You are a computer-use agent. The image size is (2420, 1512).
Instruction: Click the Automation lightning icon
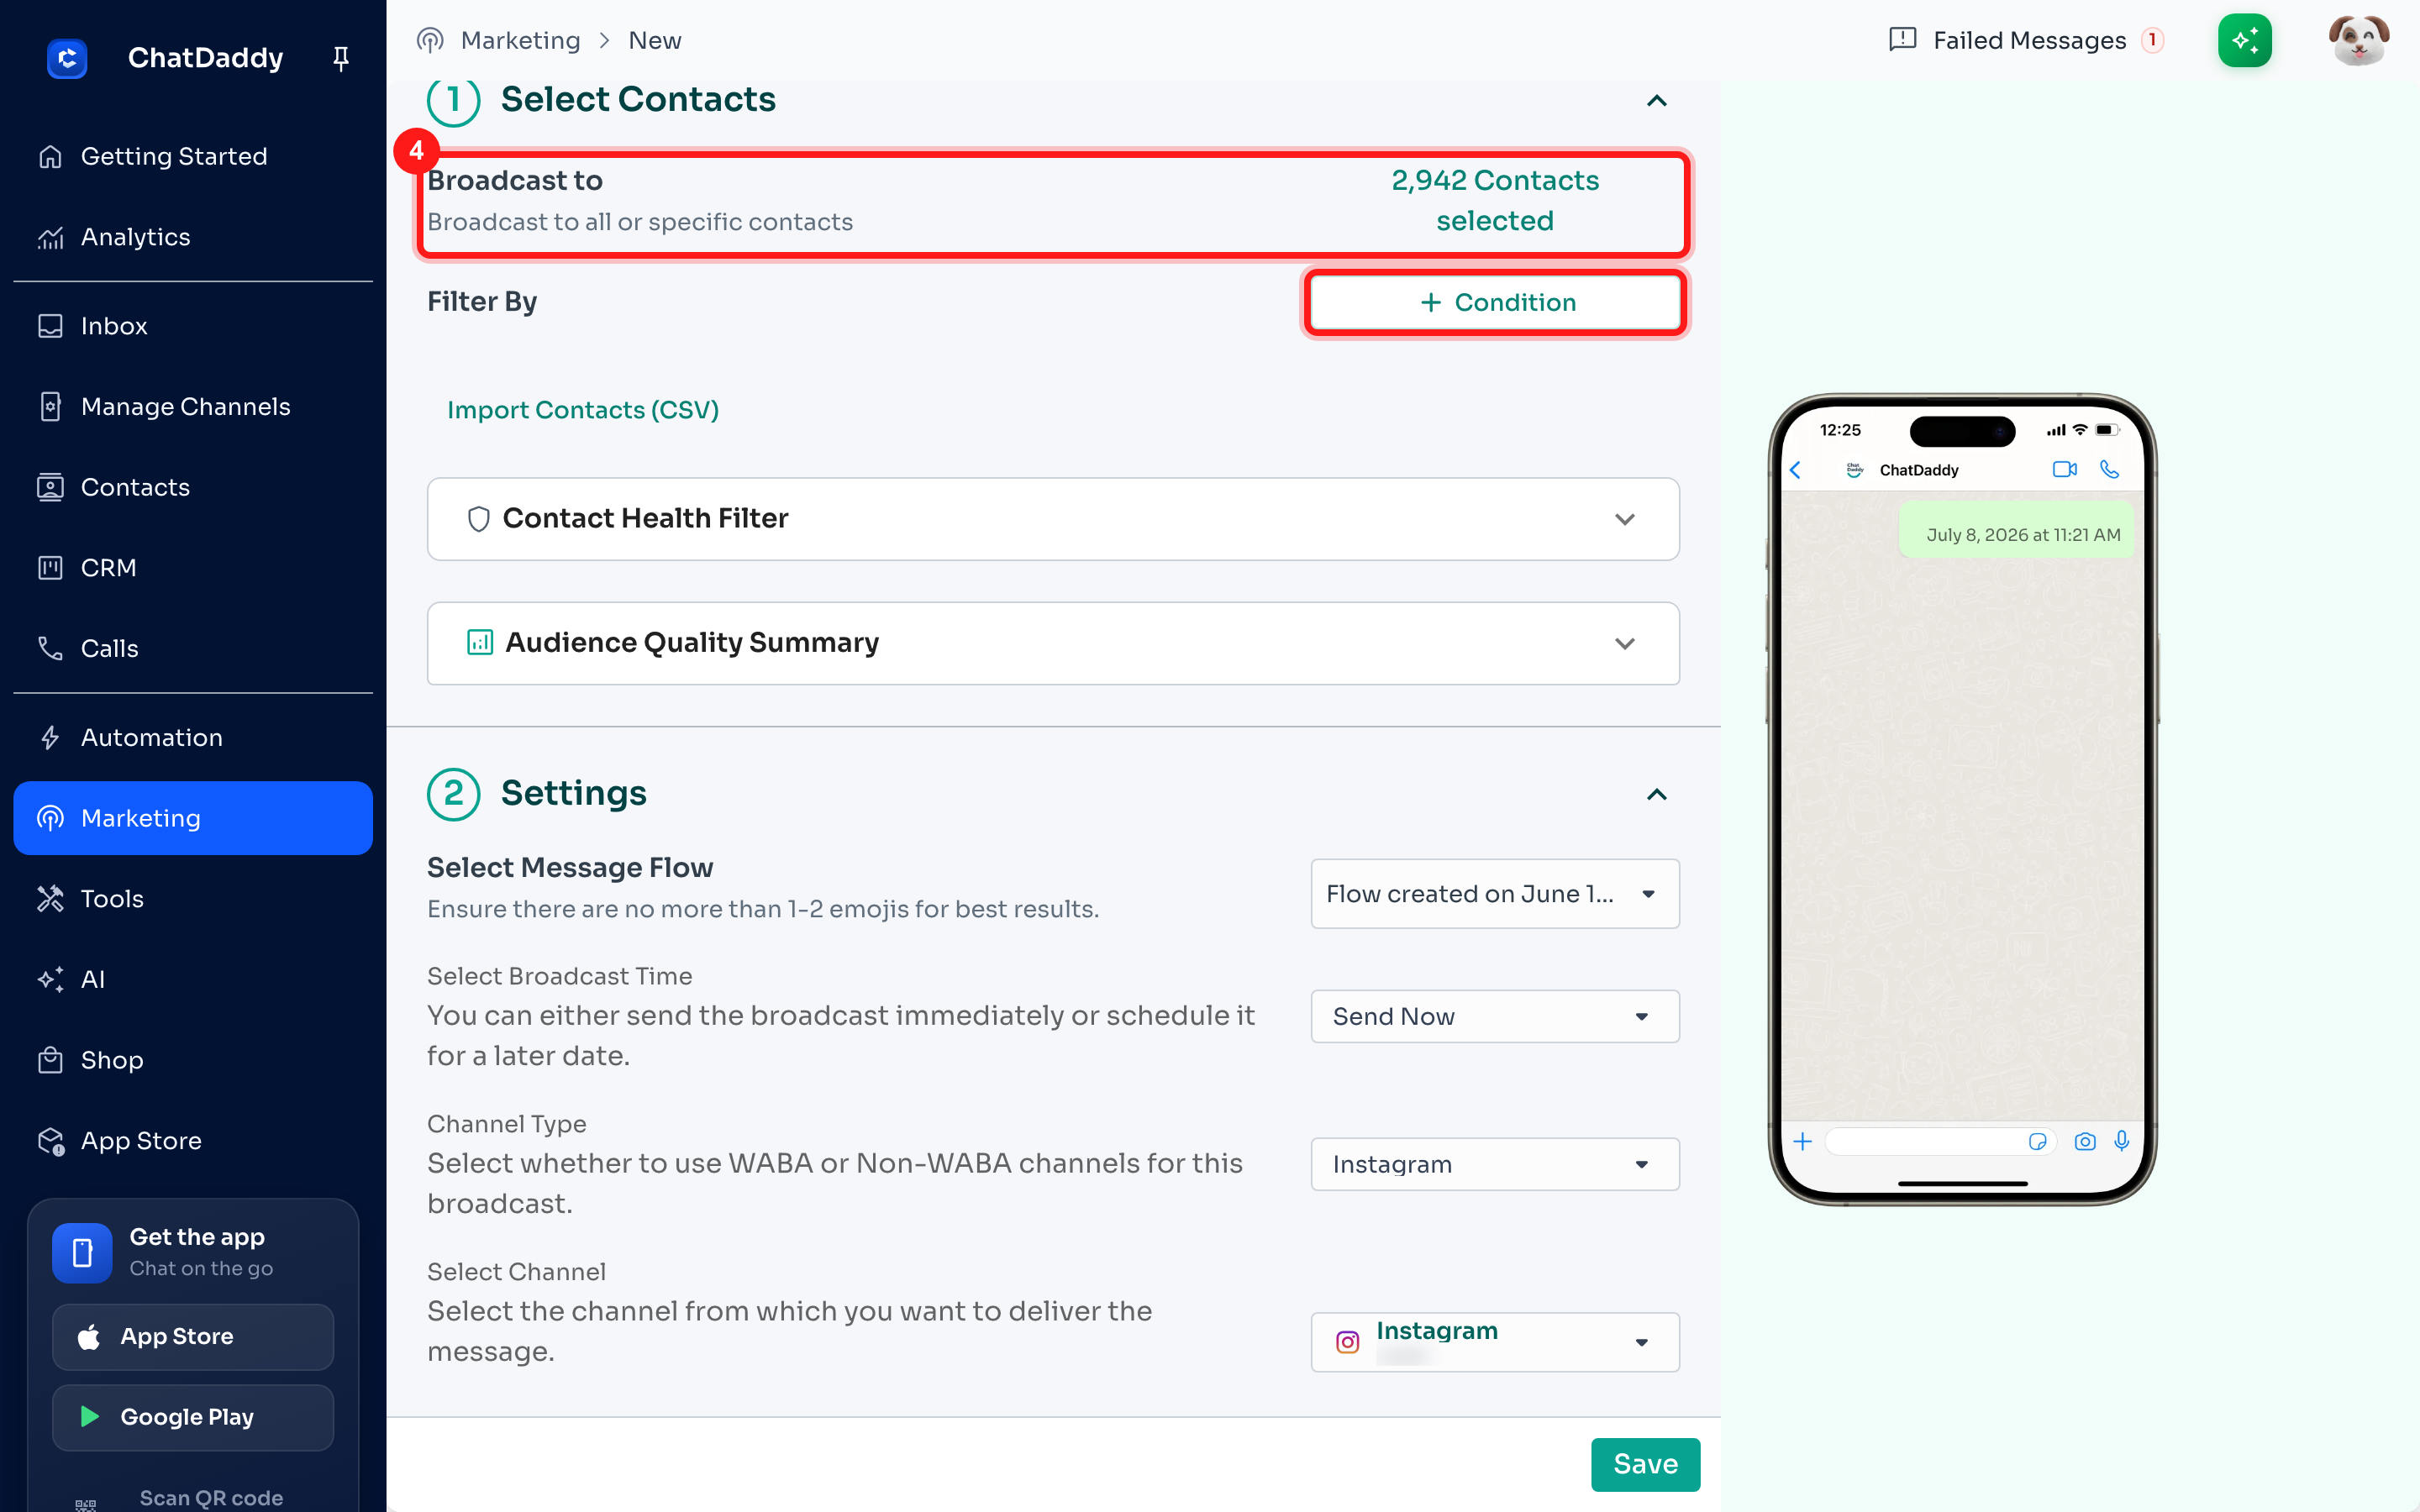pos(50,738)
